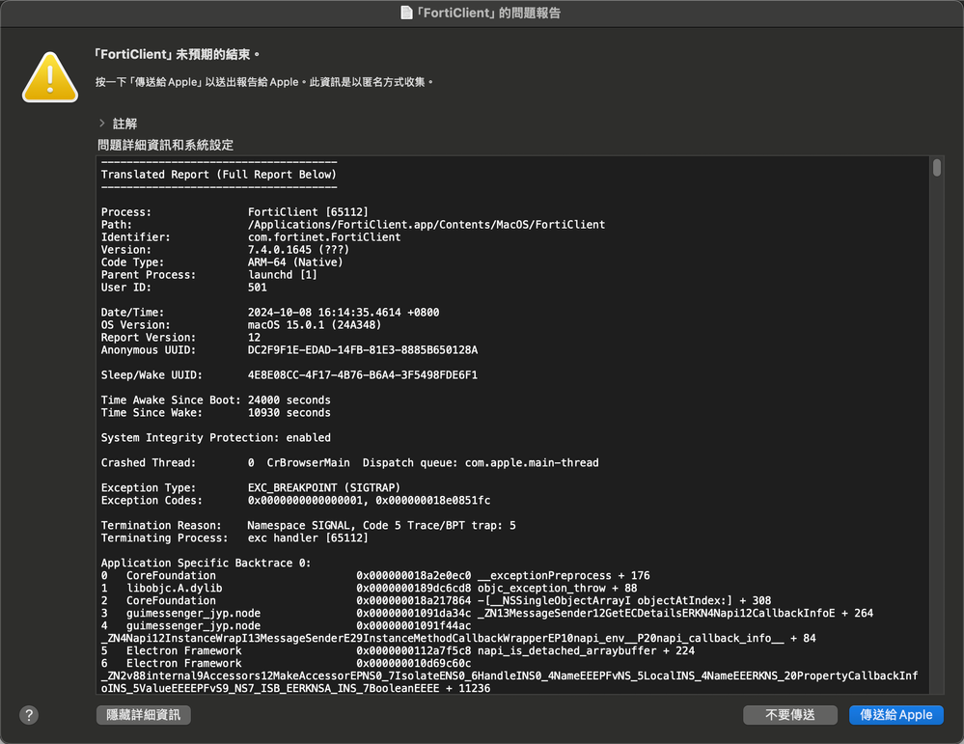The image size is (964, 744).
Task: Click the Terminating Process 'exc handler [65112]'
Action: (308, 538)
